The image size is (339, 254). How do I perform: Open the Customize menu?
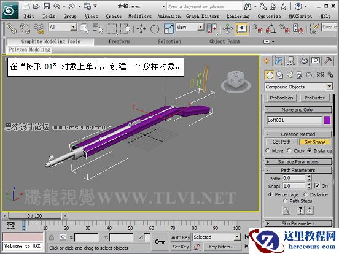(x=269, y=16)
